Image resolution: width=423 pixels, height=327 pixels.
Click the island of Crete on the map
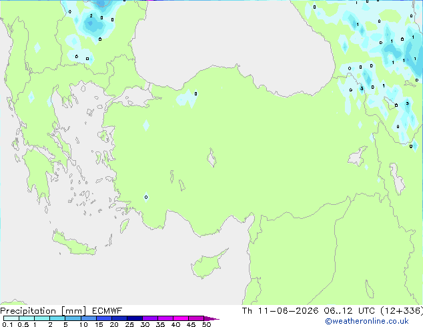[74, 244]
